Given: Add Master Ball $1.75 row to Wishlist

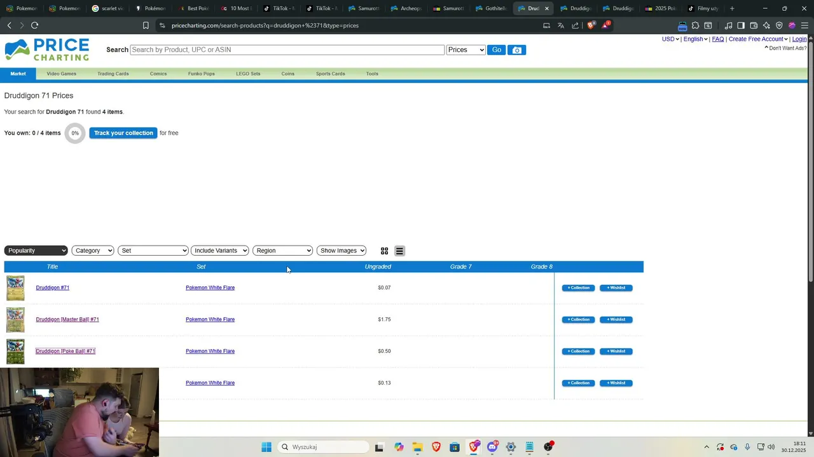Looking at the screenshot, I should tap(616, 320).
